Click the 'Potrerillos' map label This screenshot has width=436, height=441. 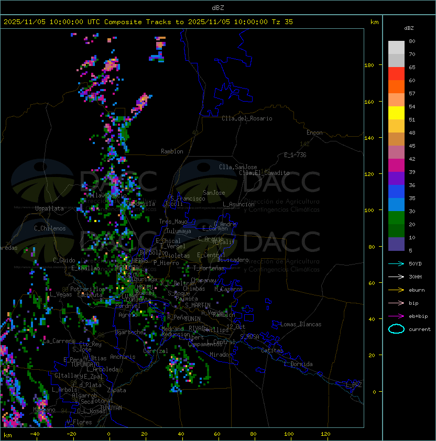[x=88, y=289]
